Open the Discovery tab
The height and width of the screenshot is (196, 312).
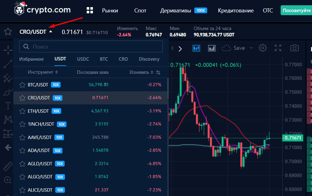click(149, 59)
